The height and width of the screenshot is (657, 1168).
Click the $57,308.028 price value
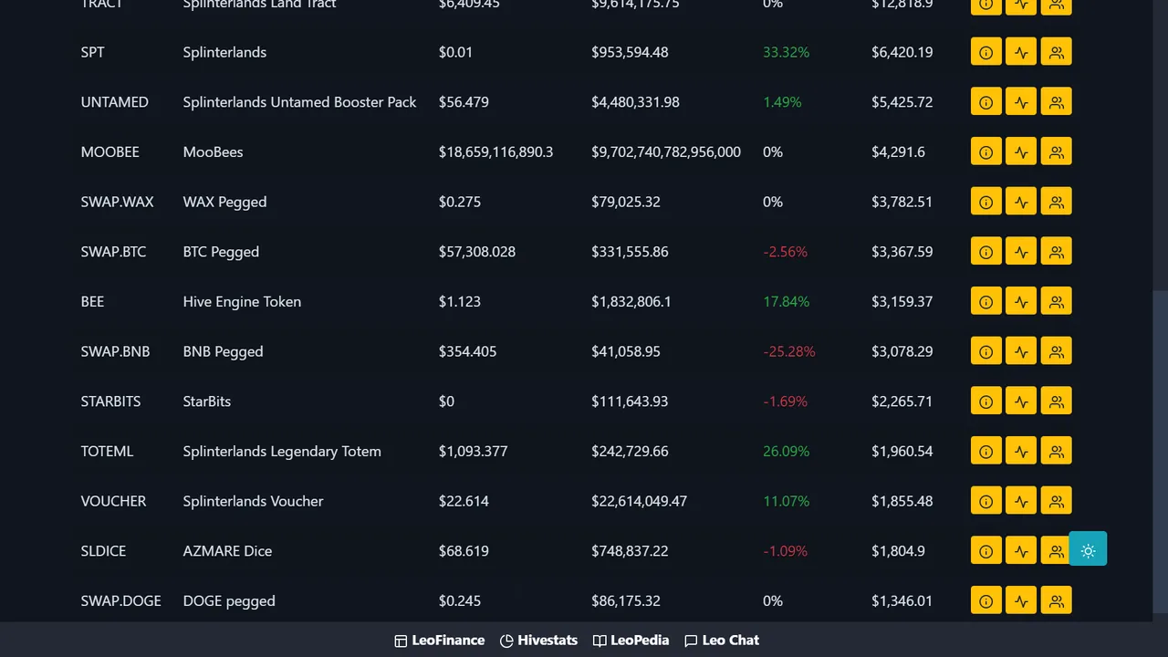(x=477, y=252)
